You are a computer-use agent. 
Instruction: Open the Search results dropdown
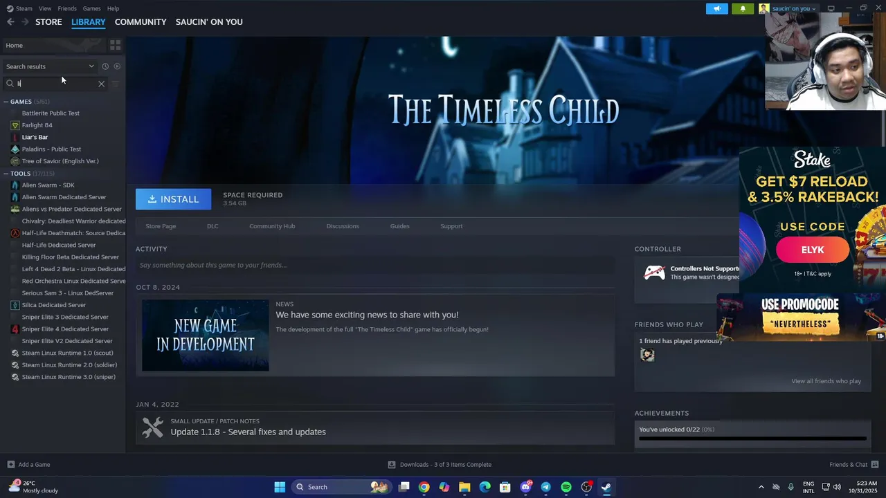click(50, 66)
